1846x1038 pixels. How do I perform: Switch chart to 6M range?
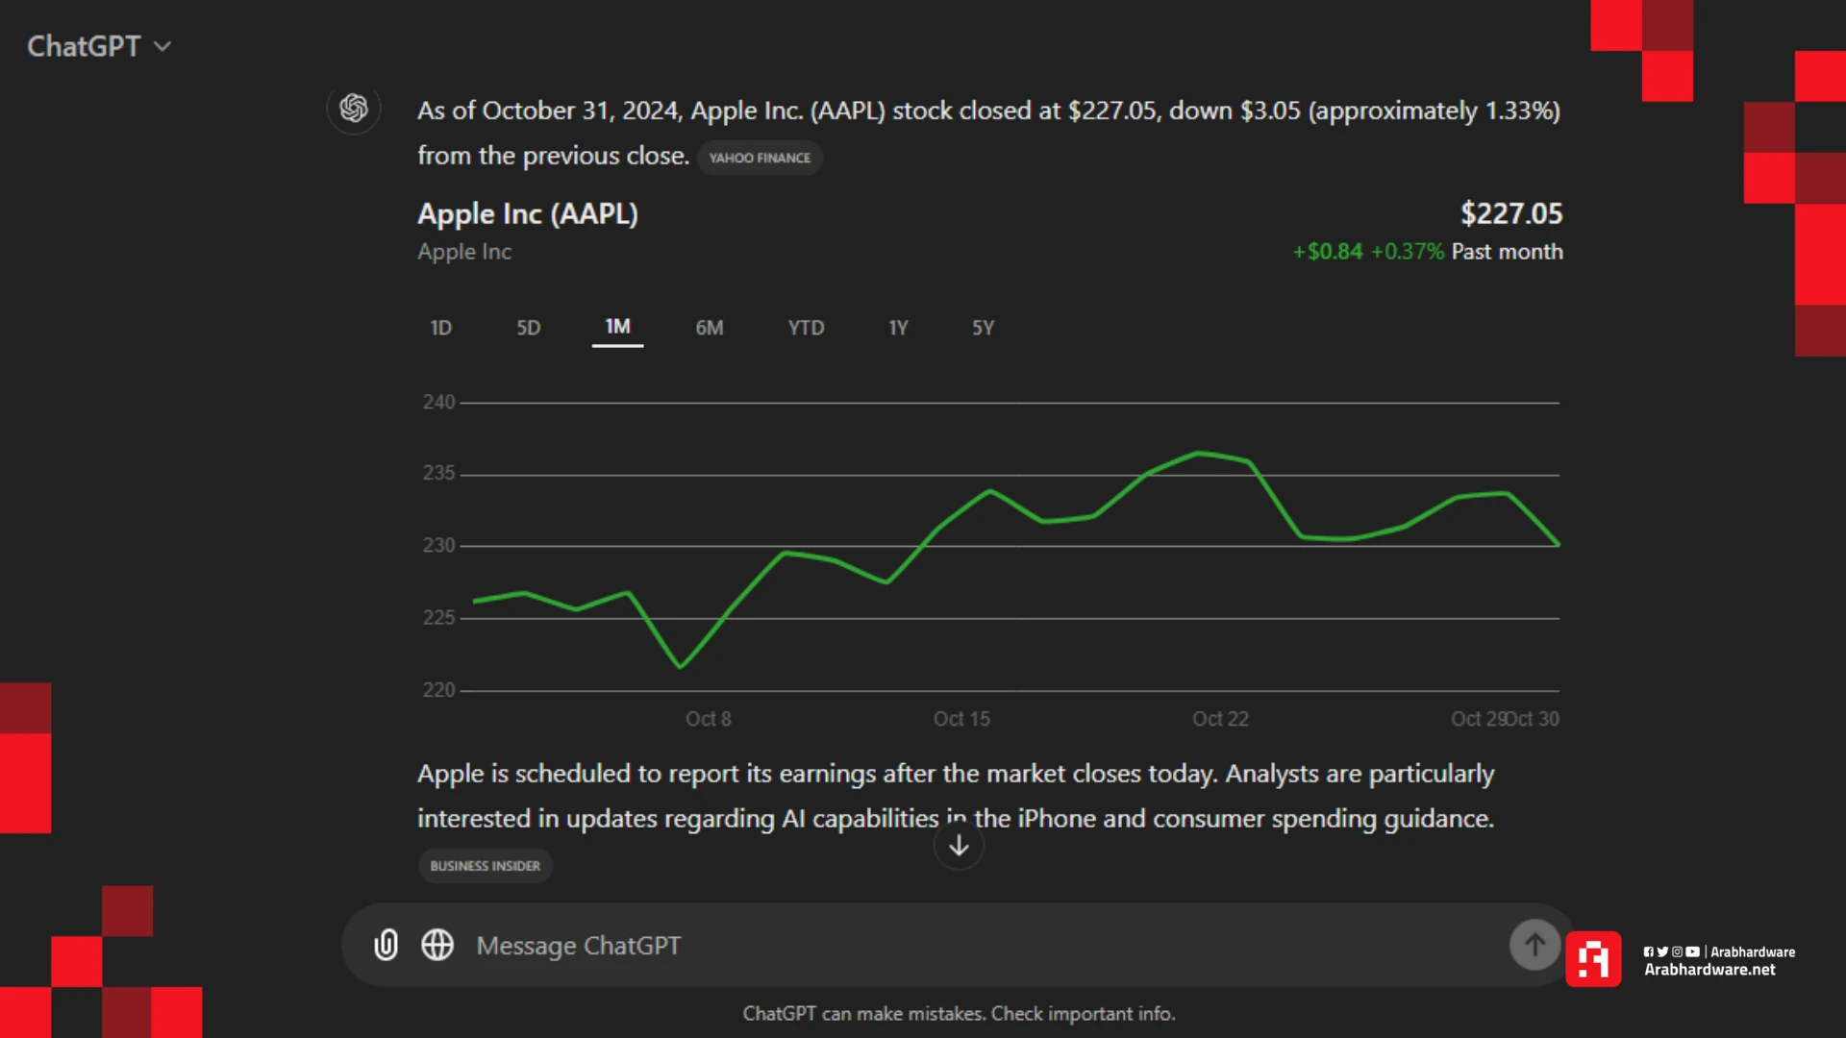(x=710, y=328)
